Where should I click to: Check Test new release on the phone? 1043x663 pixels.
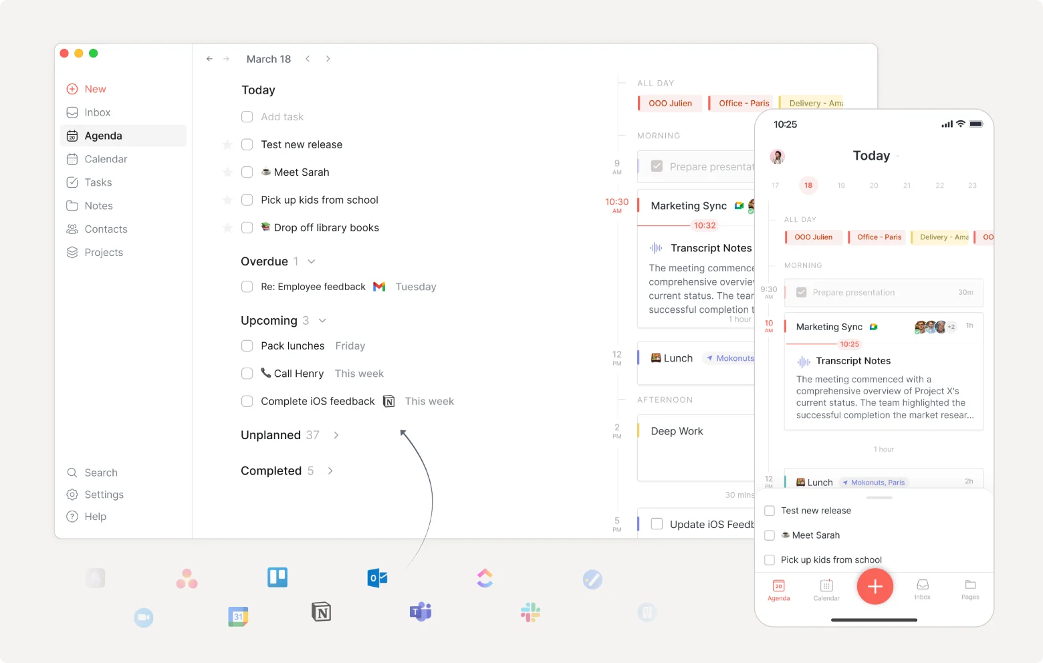click(x=770, y=511)
